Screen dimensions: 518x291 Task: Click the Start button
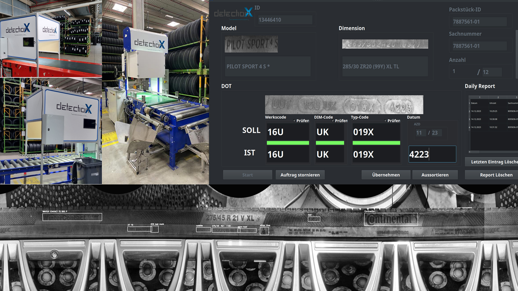(247, 175)
